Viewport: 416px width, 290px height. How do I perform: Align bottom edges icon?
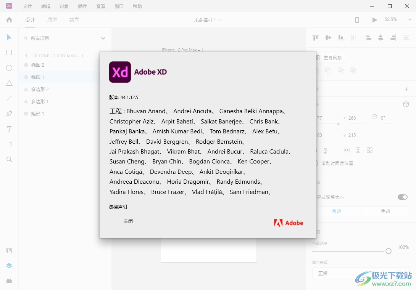tap(341, 38)
